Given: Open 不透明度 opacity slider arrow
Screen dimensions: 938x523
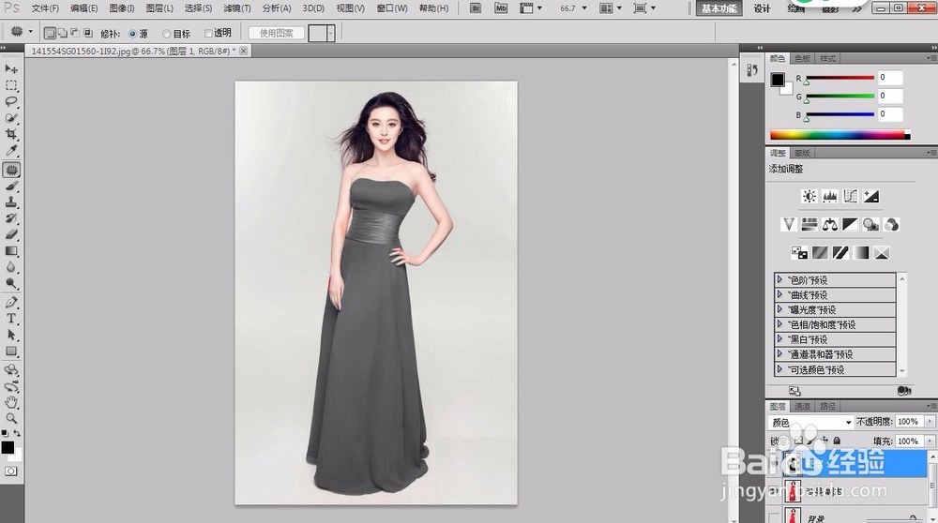Looking at the screenshot, I should coord(930,422).
